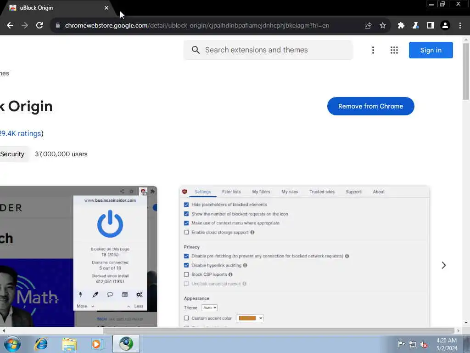This screenshot has height=353, width=470.
Task: Click the horizontal scrollbar thumb
Action: (279, 330)
